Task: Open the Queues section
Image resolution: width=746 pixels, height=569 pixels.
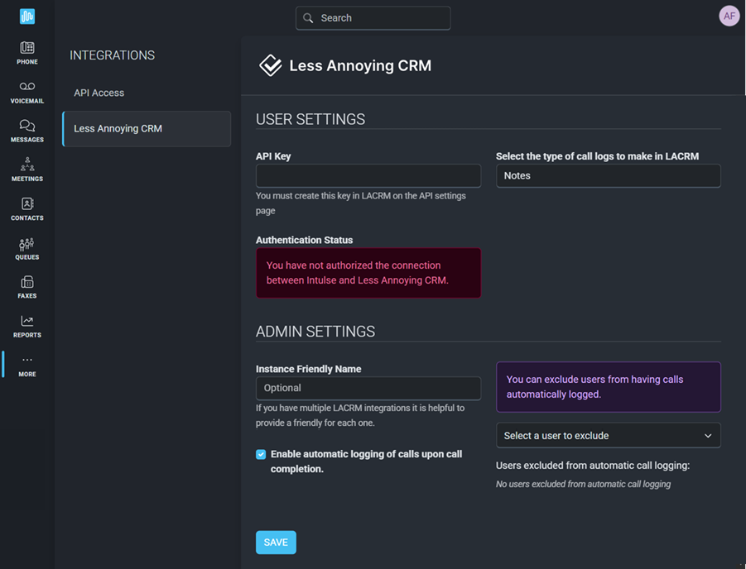Action: click(27, 248)
